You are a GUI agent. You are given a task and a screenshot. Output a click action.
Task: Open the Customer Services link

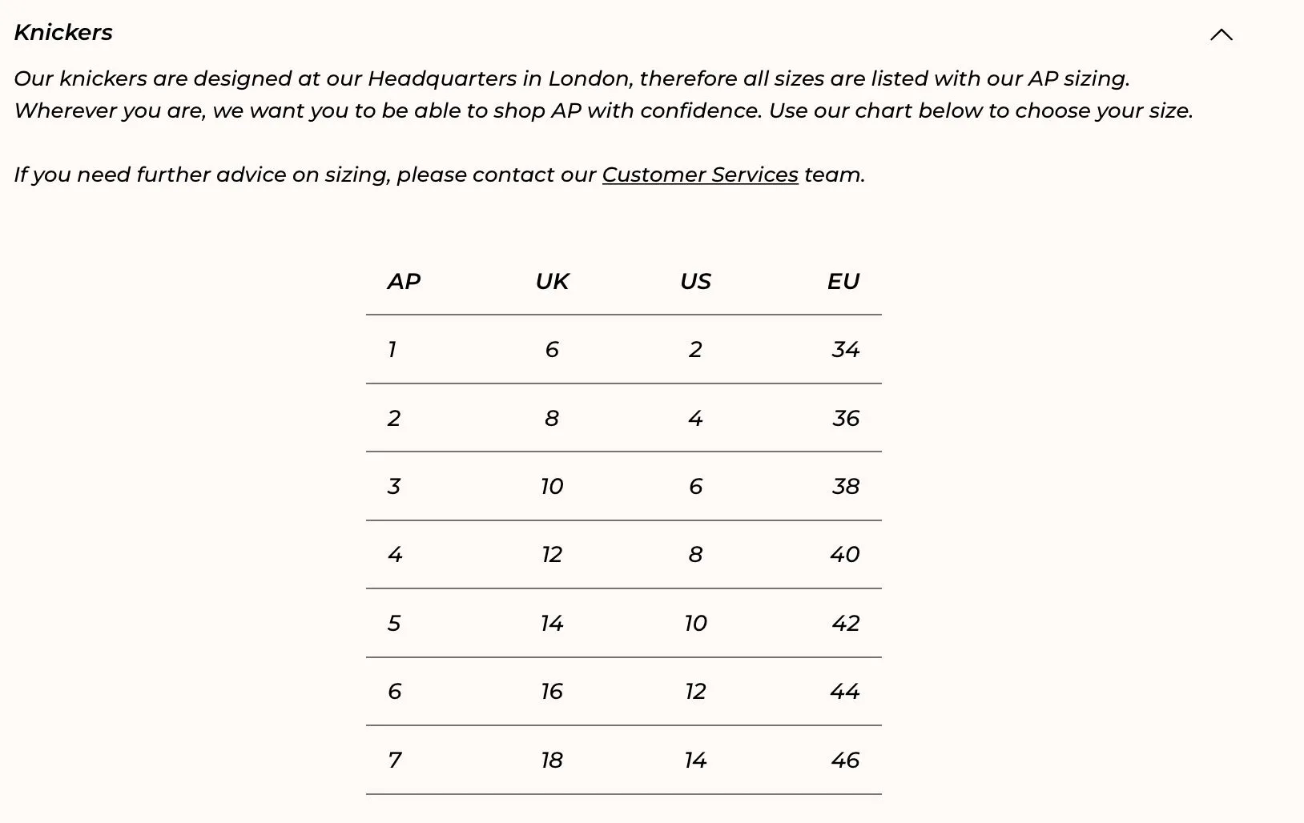click(x=699, y=175)
